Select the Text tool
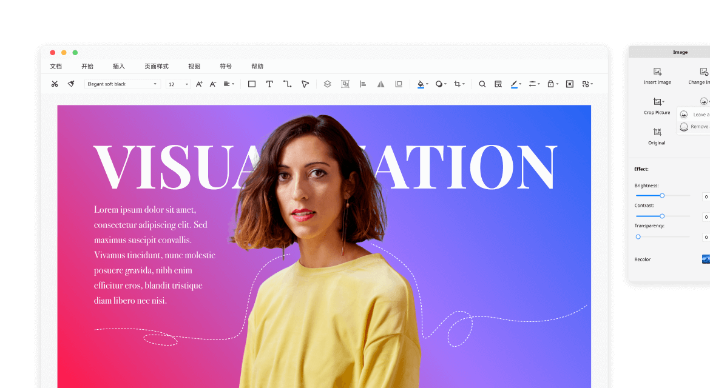This screenshot has width=710, height=388. [269, 84]
